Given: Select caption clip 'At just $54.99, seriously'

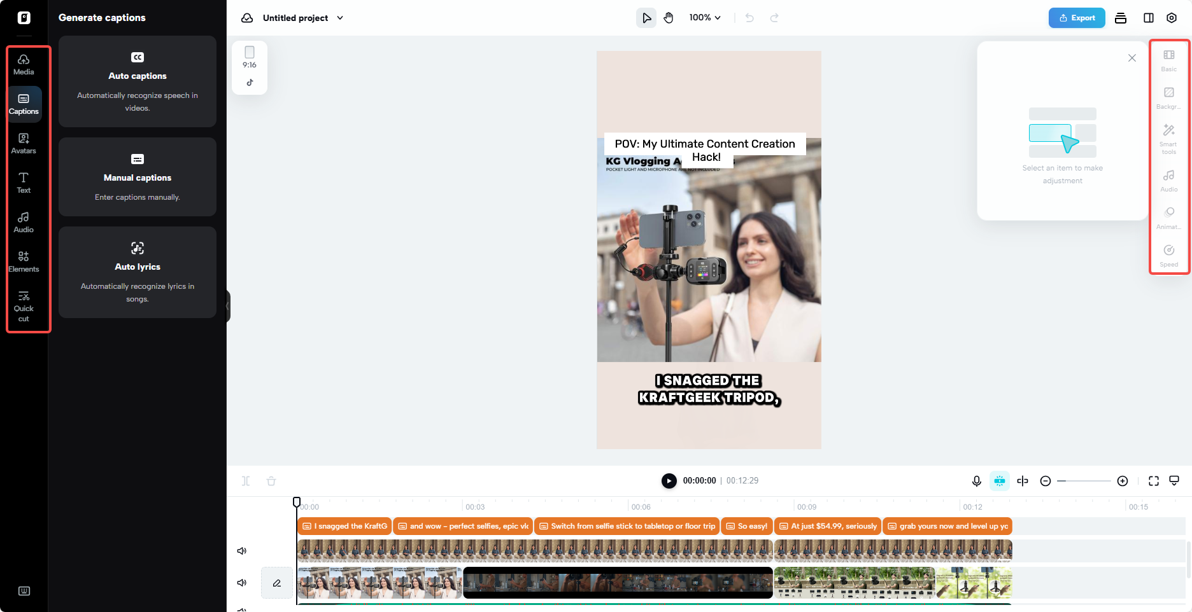Looking at the screenshot, I should (x=828, y=526).
